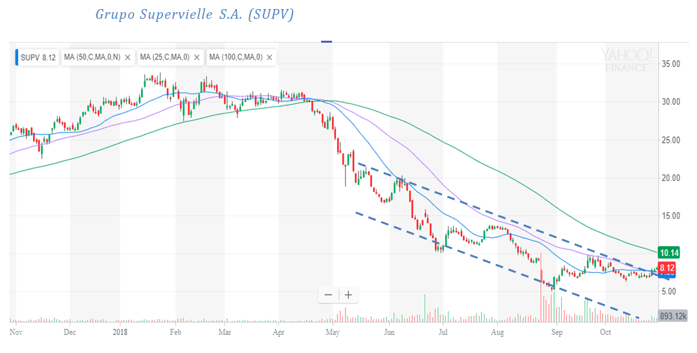The height and width of the screenshot is (353, 697).
Task: Click the Apr date axis label
Action: coord(279,332)
